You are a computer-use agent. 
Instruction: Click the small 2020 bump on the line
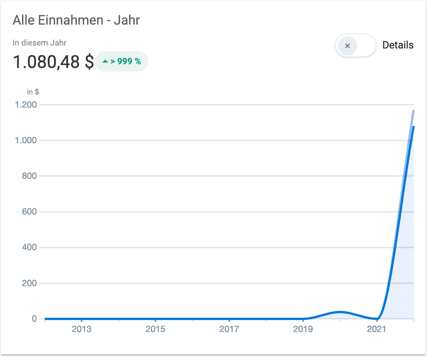340,312
